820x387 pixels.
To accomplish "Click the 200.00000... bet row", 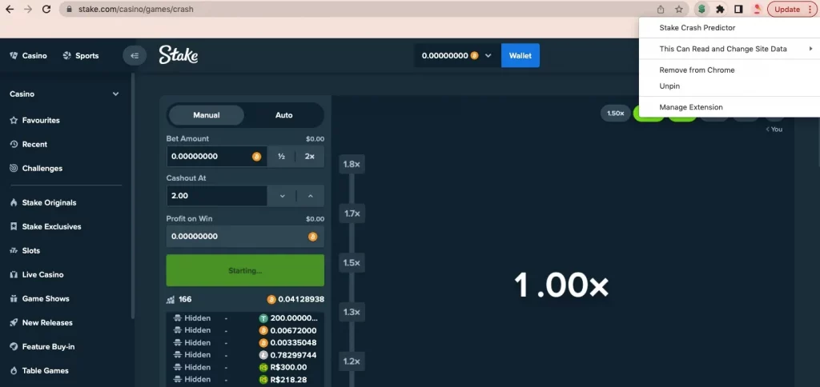I will tap(245, 318).
